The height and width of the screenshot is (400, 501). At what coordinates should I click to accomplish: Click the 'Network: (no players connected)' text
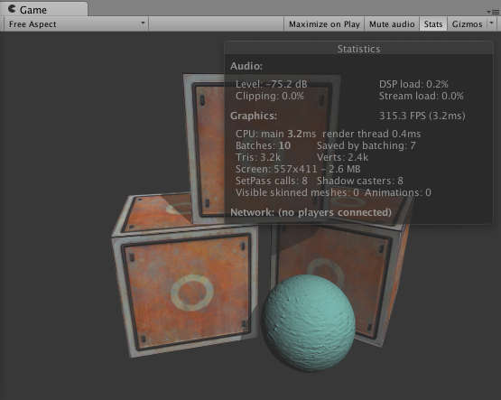coord(311,212)
